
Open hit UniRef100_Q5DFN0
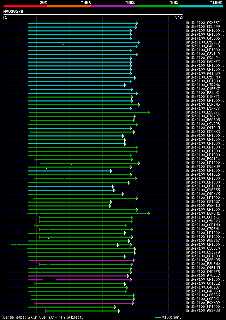pyautogui.click(x=203, y=77)
